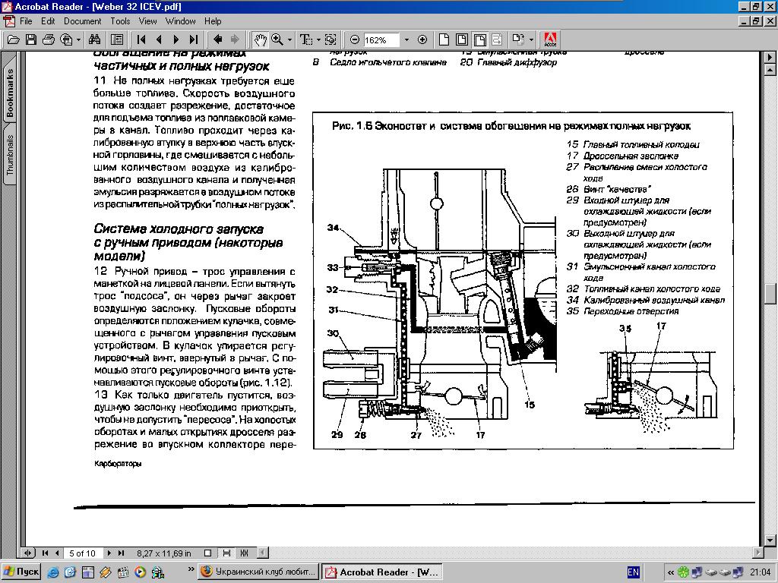778x583 pixels.
Task: Click the Пуск start button
Action: click(x=21, y=572)
